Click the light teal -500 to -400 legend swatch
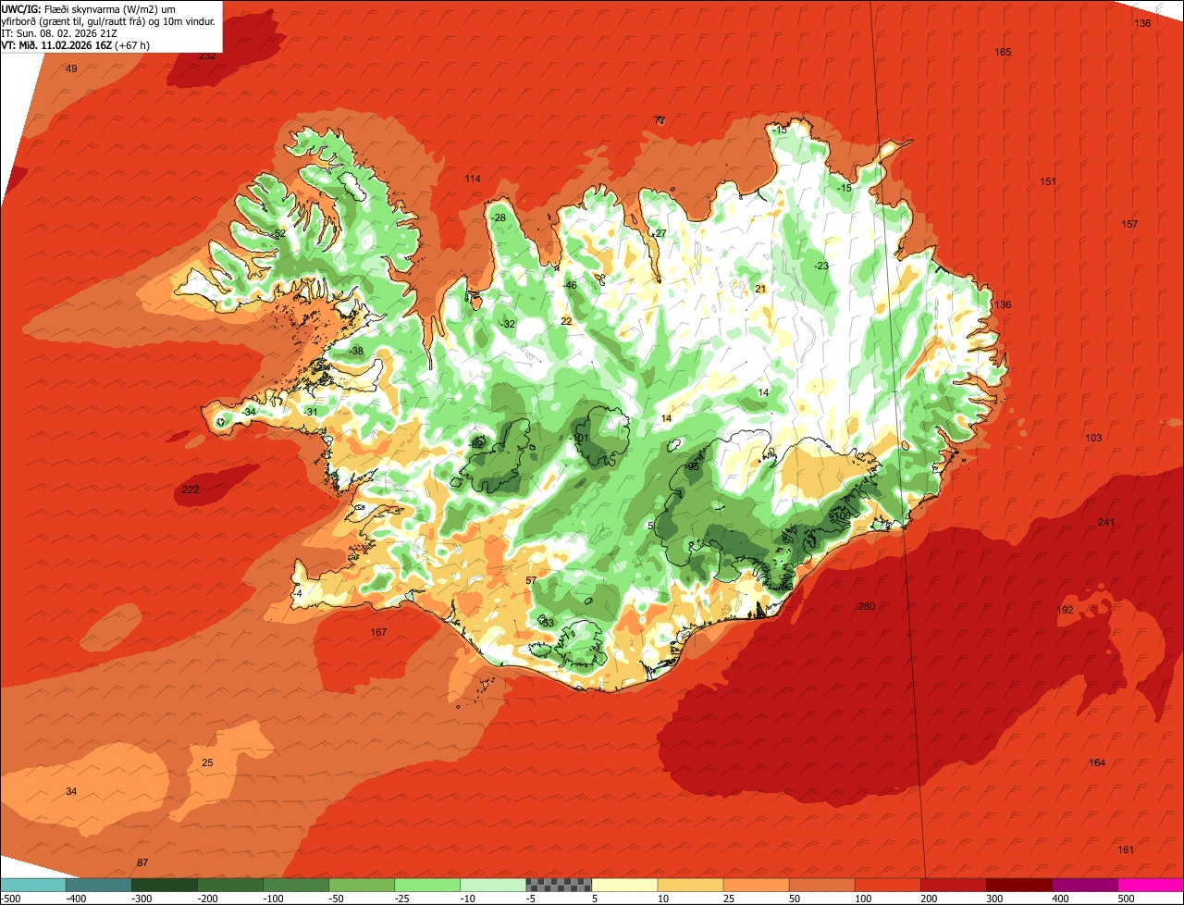1184x905 pixels. [33, 885]
